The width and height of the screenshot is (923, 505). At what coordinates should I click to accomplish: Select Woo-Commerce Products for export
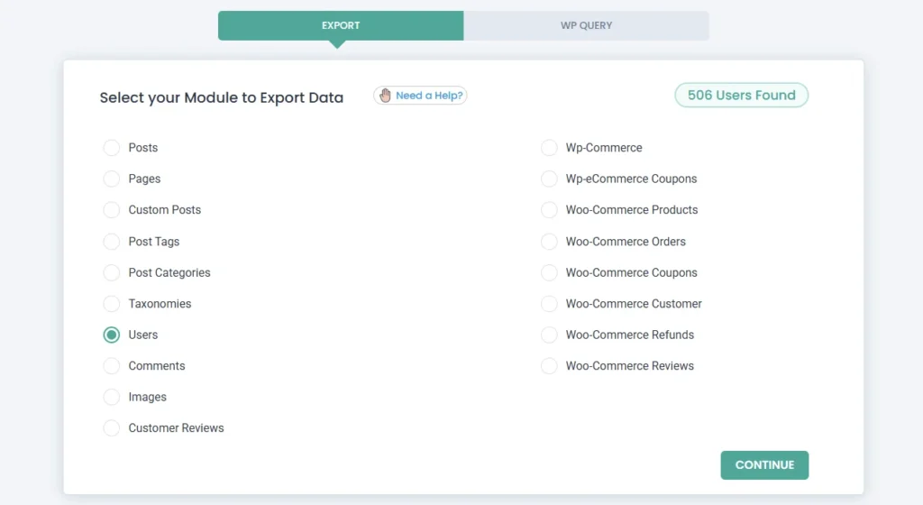[549, 210]
